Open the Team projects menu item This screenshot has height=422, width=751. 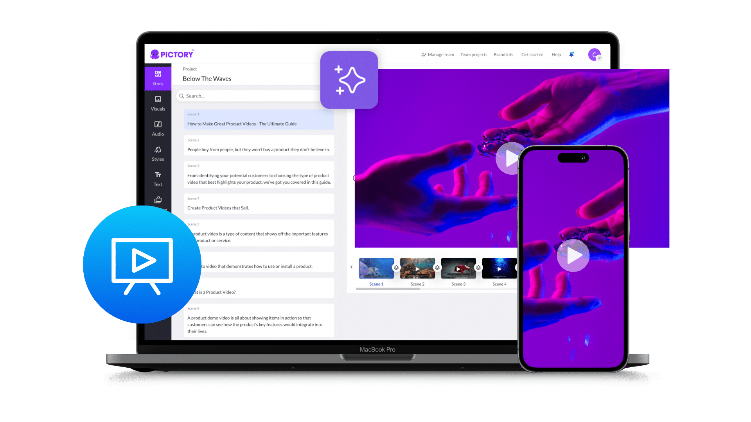click(474, 55)
